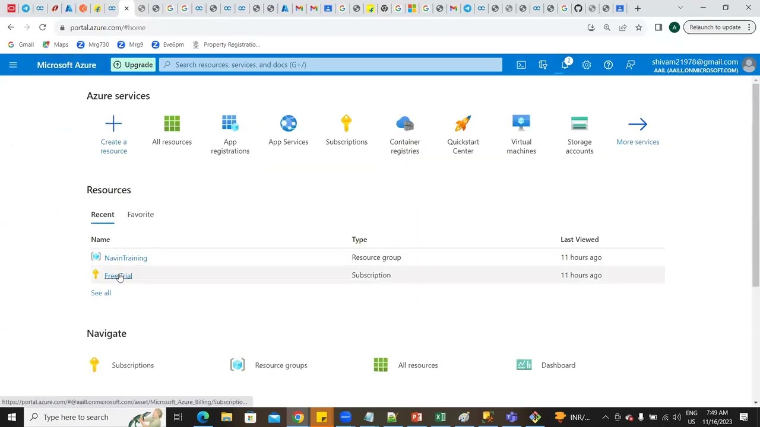Viewport: 760px width, 427px height.
Task: Open Zoom from the taskbar
Action: coord(346,417)
